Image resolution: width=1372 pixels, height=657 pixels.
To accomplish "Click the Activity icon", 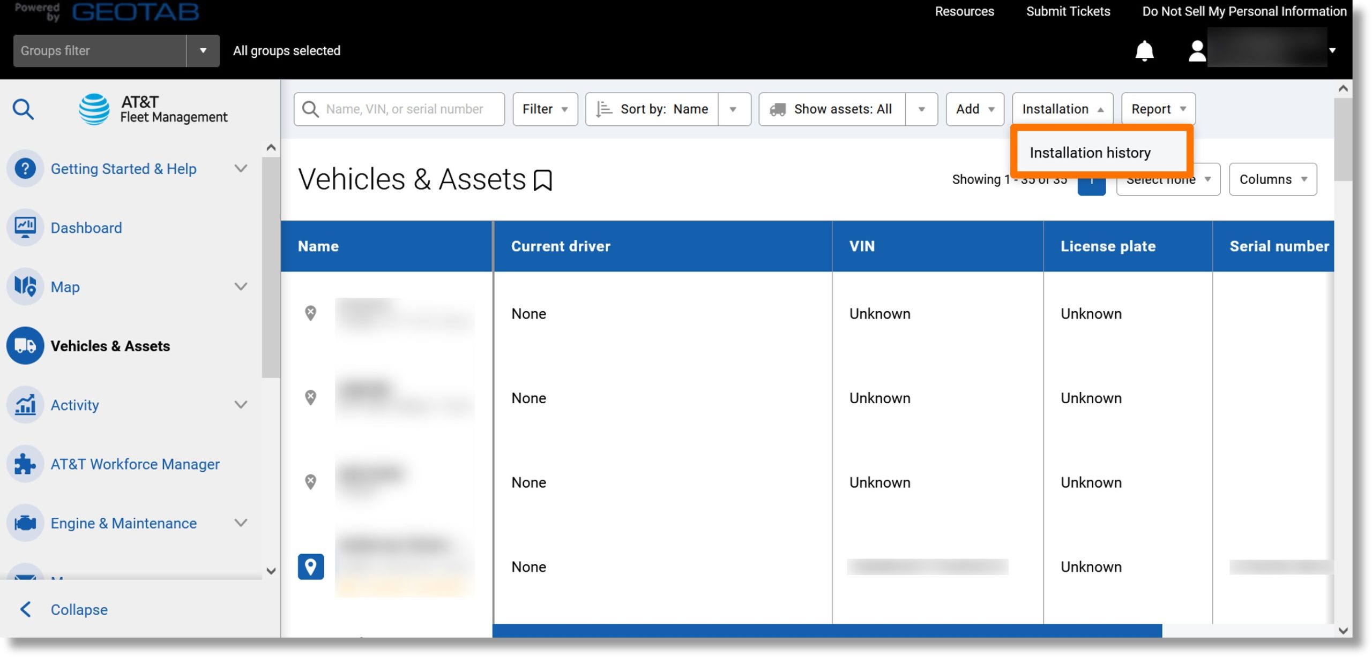I will click(x=25, y=404).
